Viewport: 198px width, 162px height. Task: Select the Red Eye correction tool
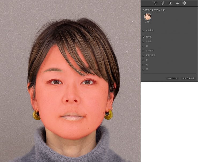tap(177, 3)
